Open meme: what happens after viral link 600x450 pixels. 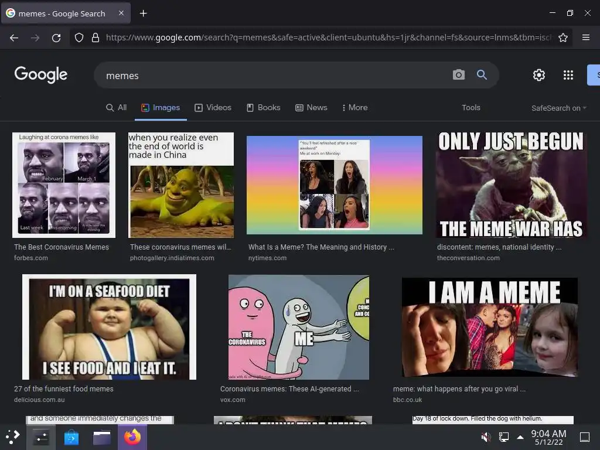click(x=459, y=389)
